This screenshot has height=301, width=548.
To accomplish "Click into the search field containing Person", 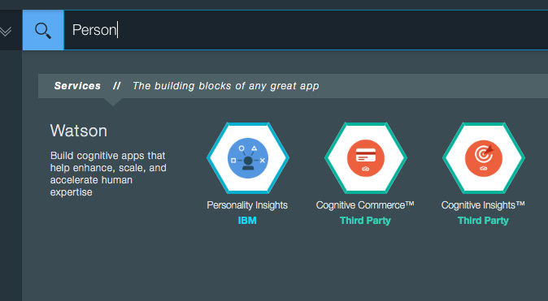I will tap(306, 30).
